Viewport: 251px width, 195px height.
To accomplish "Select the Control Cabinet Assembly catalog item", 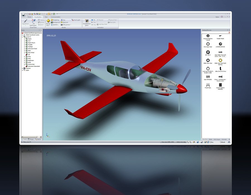I will [x=220, y=86].
